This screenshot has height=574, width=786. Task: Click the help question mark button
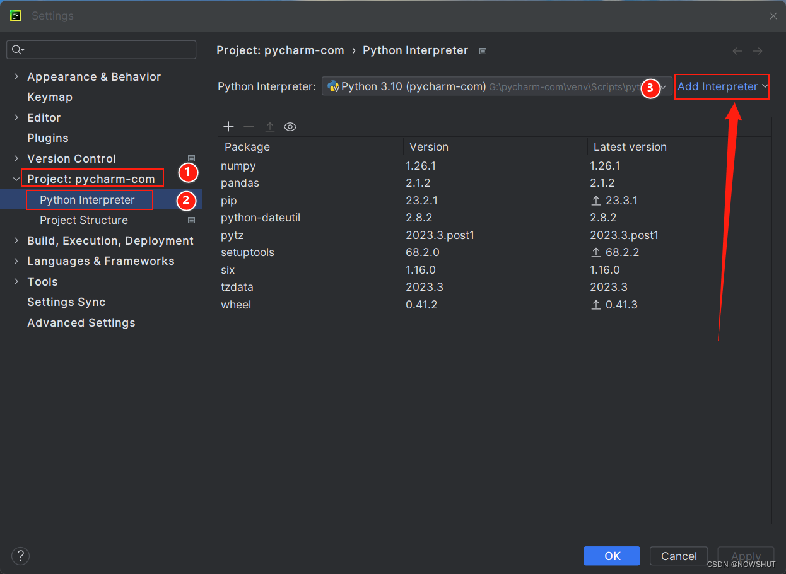21,556
